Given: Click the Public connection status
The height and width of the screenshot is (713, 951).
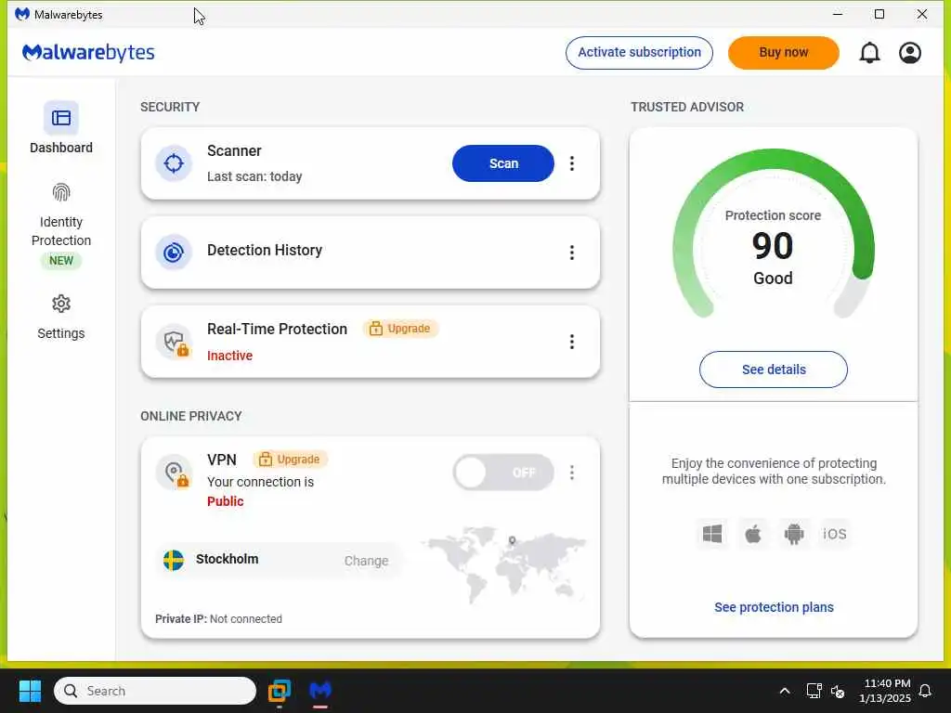Looking at the screenshot, I should (226, 501).
